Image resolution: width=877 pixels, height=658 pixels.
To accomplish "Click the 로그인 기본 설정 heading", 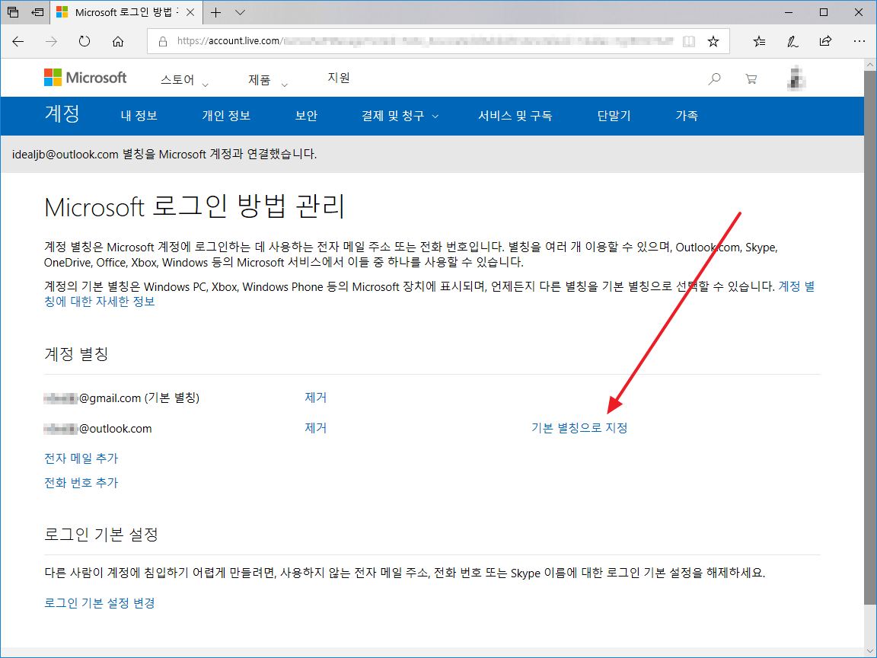I will coord(101,535).
